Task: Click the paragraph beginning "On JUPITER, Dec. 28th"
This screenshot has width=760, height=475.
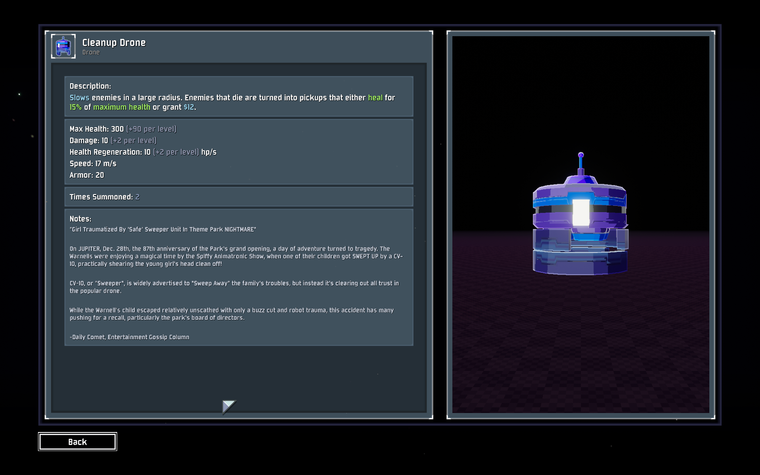Action: (236, 256)
